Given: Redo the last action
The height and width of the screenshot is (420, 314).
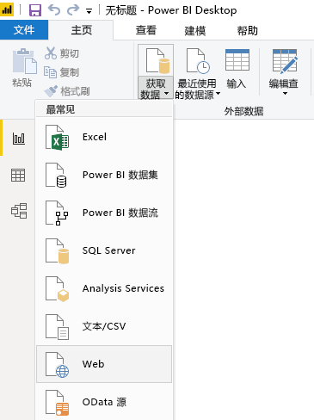Looking at the screenshot, I should (x=73, y=10).
